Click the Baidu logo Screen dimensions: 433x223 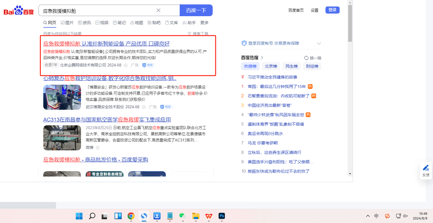[19, 11]
